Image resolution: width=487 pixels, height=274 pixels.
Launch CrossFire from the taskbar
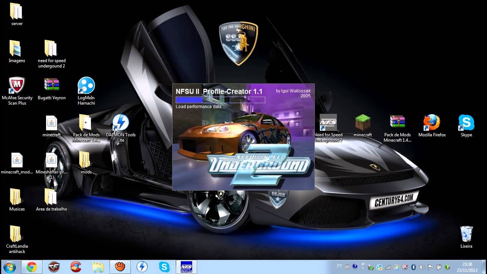pyautogui.click(x=54, y=267)
